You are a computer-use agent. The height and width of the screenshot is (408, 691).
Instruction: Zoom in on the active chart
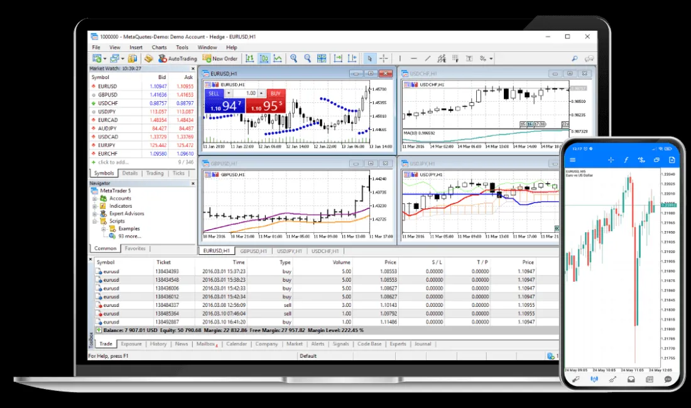point(293,58)
